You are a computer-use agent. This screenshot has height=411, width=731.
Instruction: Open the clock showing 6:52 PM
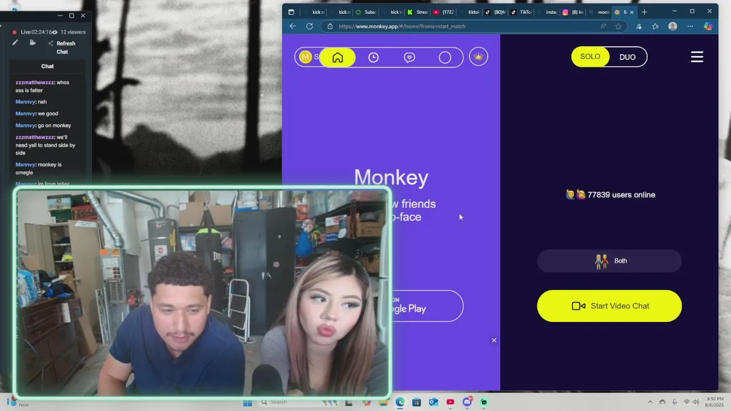pyautogui.click(x=715, y=401)
